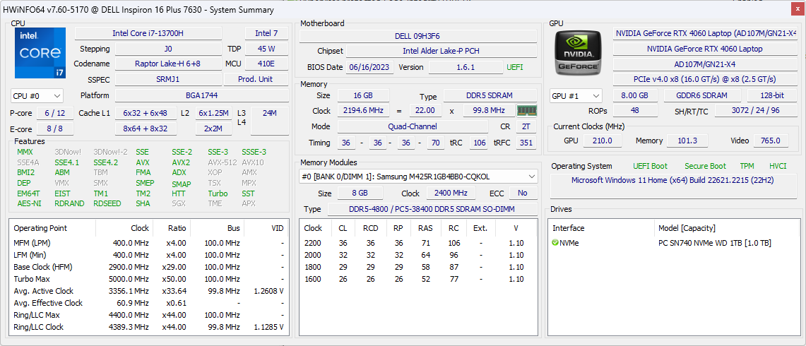
Task: Close the System Summary window
Action: pos(796,10)
